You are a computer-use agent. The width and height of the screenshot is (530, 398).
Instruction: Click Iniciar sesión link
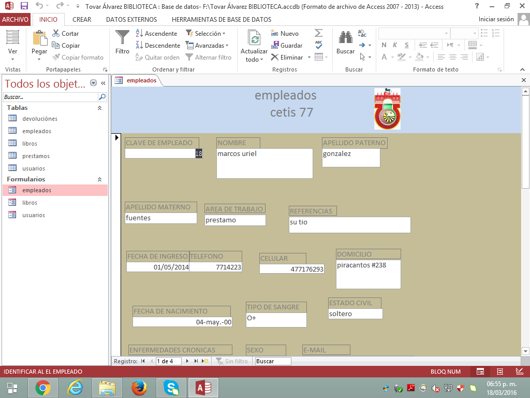[496, 19]
